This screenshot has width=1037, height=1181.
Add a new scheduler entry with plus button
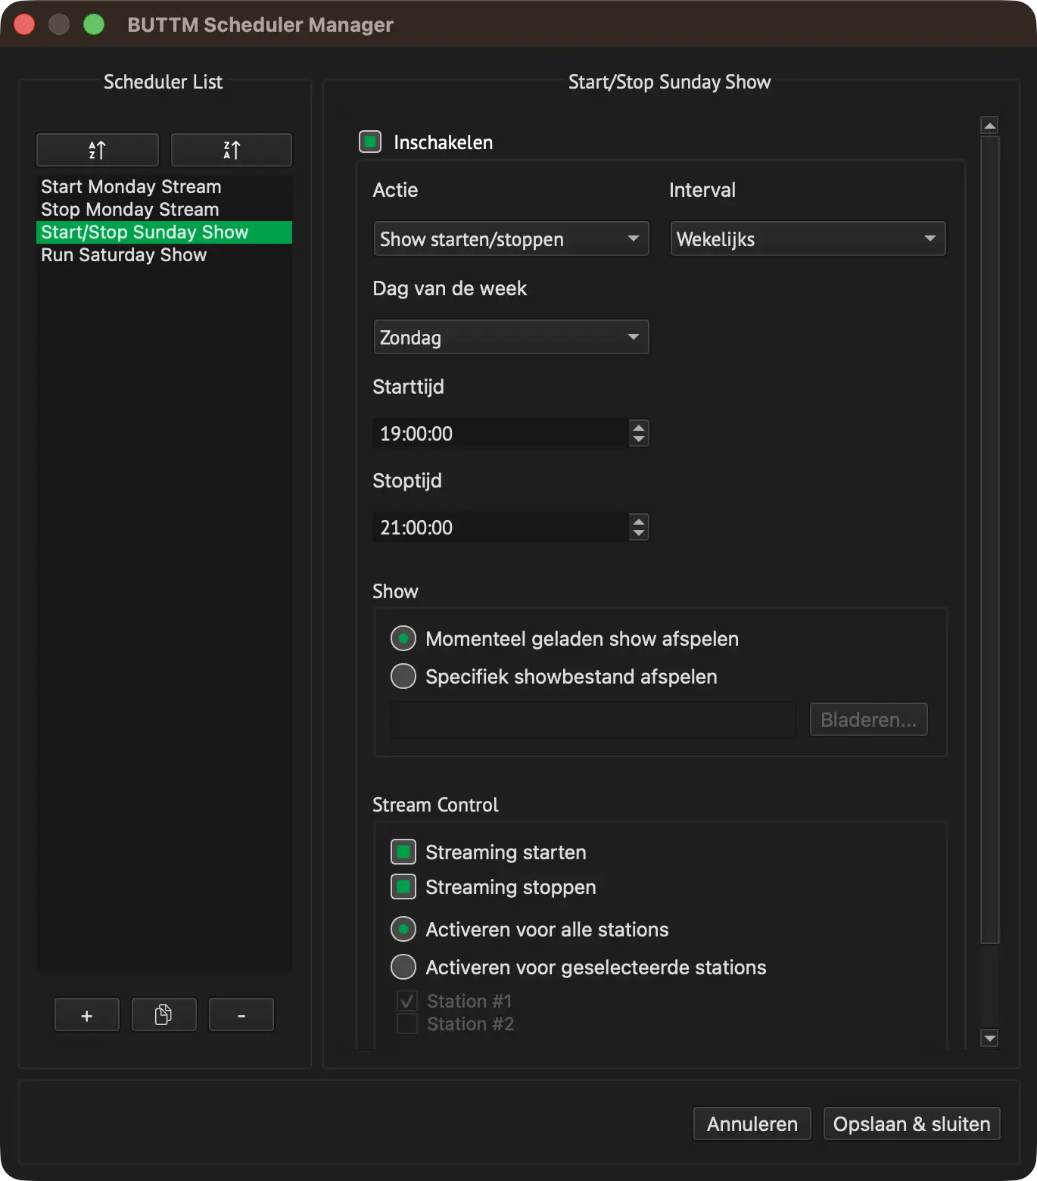tap(87, 1015)
